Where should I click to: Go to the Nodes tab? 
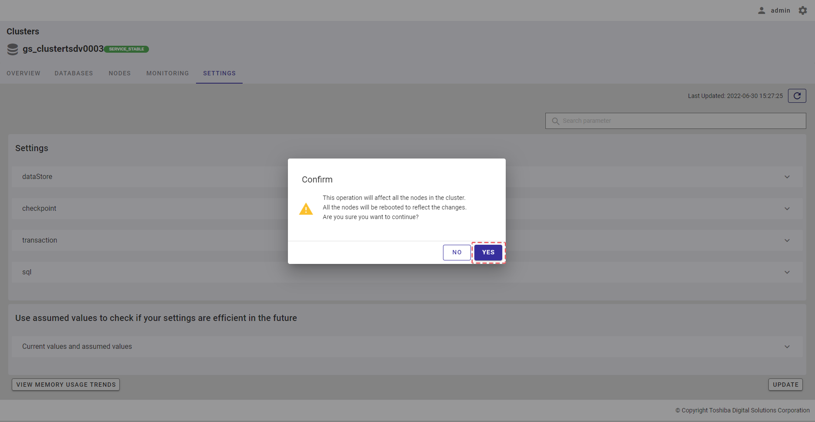tap(120, 73)
